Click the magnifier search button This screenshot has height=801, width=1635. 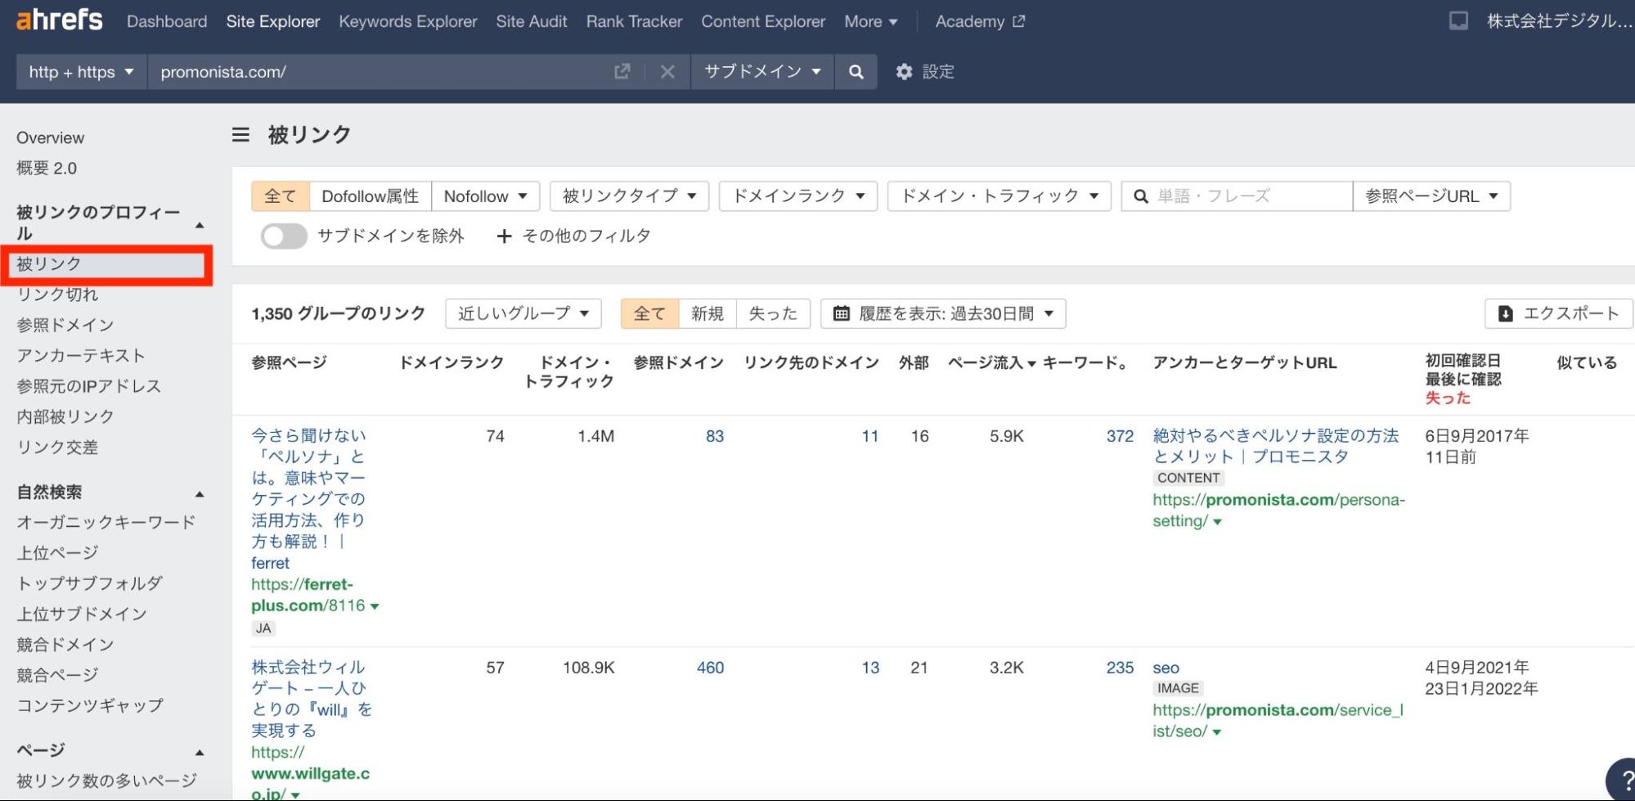(x=856, y=72)
